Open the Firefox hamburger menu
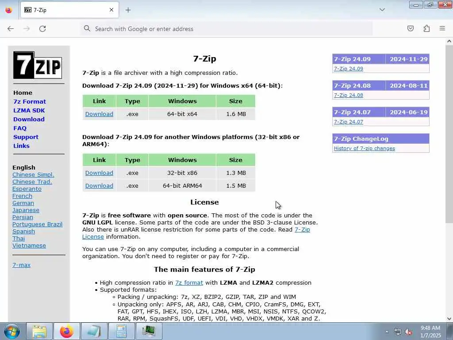The width and height of the screenshot is (453, 340). [x=442, y=28]
